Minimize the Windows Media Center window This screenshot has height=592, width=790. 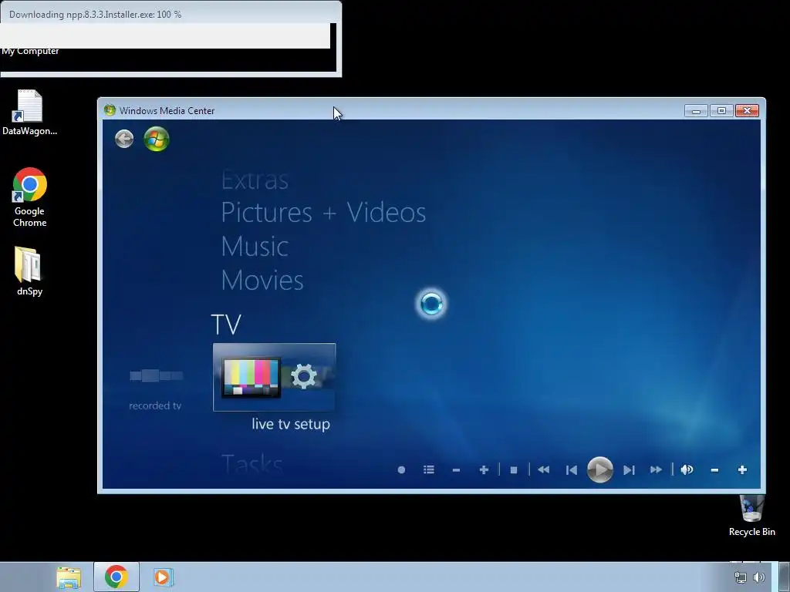(x=697, y=111)
